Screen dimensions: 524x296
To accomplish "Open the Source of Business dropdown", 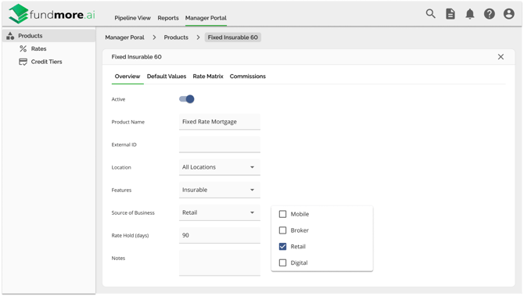I will (x=220, y=212).
